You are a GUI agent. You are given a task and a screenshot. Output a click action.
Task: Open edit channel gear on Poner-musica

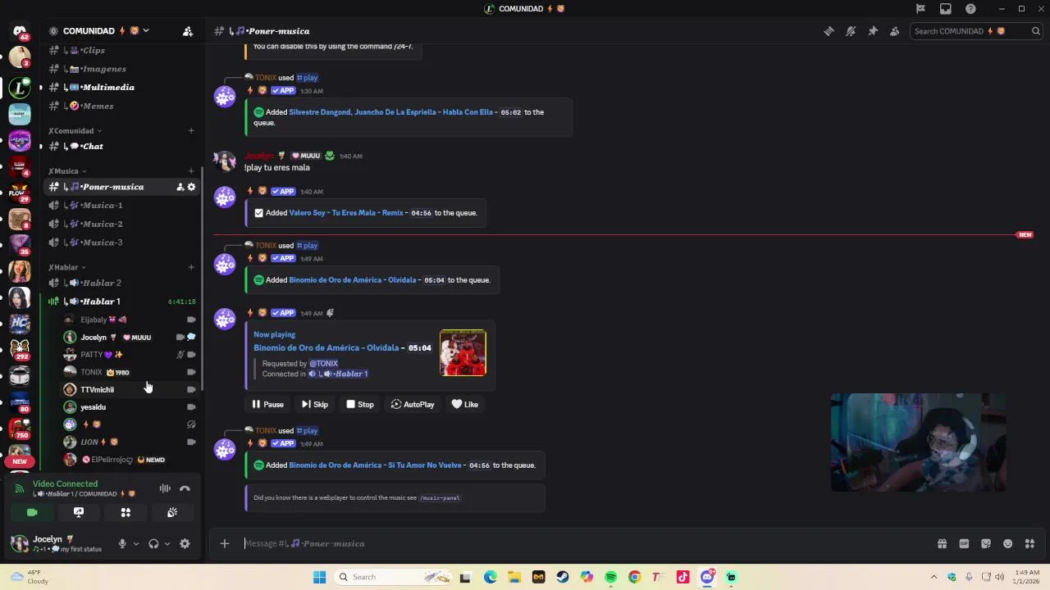pyautogui.click(x=191, y=187)
